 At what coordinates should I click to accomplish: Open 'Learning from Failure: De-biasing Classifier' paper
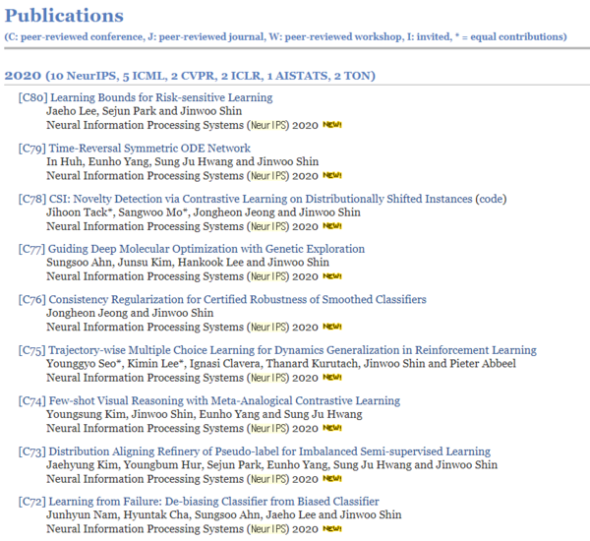click(213, 502)
